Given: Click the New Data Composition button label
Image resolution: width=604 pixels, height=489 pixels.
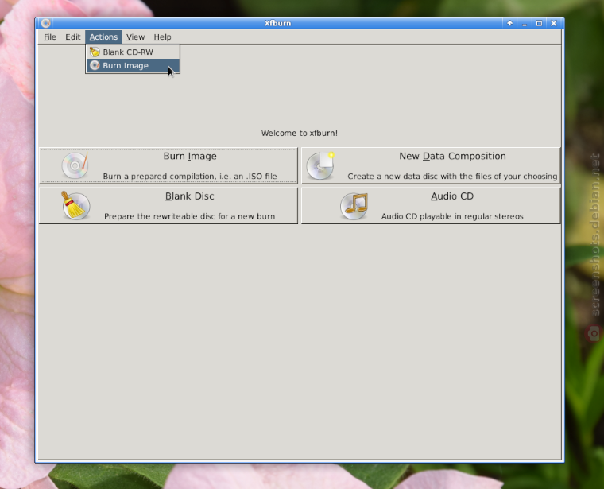Looking at the screenshot, I should (452, 156).
